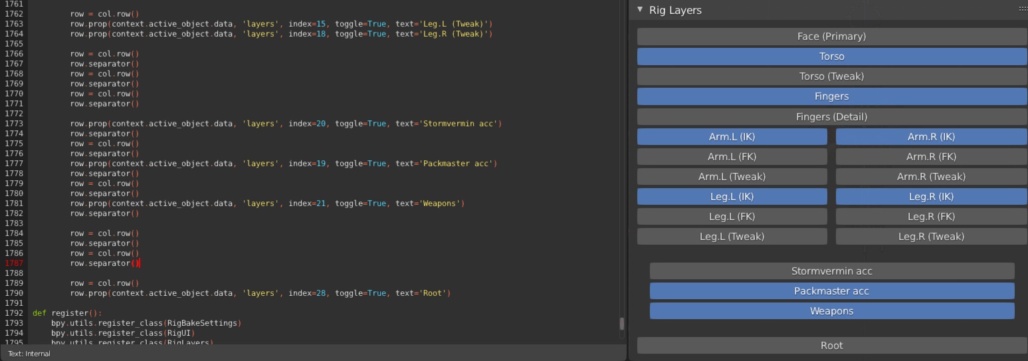Collapse the Rig Layers panel
The width and height of the screenshot is (1028, 361).
coord(640,9)
